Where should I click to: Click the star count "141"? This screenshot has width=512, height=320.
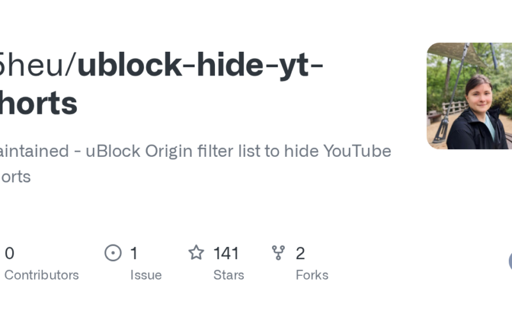(x=226, y=253)
